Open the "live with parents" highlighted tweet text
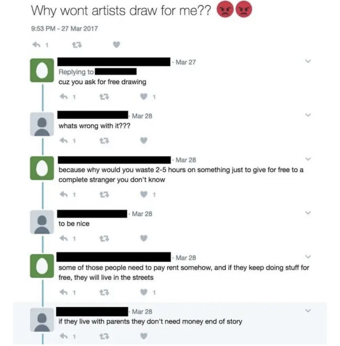The image size is (340, 346). tap(150, 321)
